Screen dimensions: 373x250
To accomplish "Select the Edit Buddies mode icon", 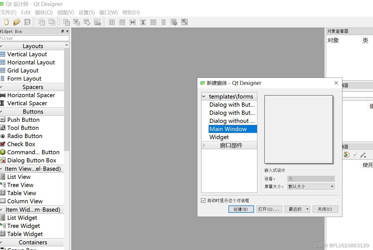I will (x=87, y=22).
